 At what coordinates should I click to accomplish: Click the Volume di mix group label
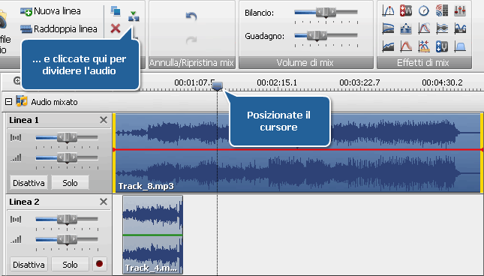(305, 63)
